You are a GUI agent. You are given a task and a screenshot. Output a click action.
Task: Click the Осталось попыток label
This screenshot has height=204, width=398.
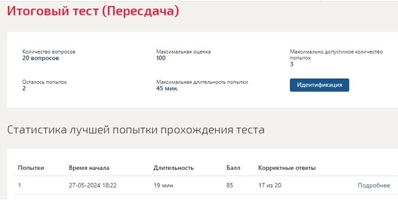(44, 82)
